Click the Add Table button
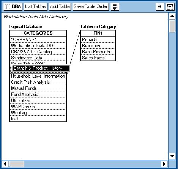The width and height of the screenshot is (178, 169). tap(60, 6)
